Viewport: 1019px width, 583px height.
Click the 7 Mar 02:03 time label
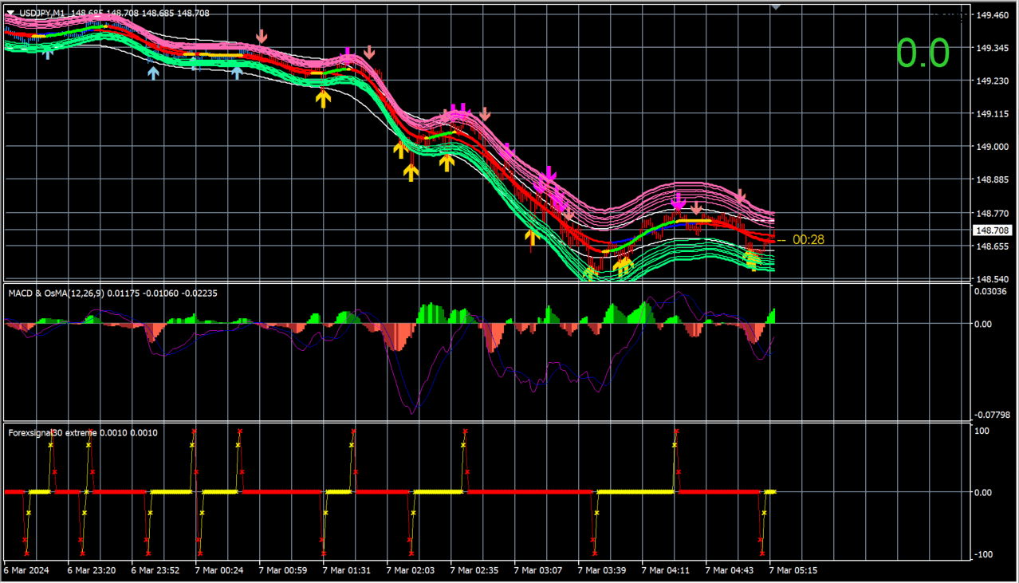[411, 571]
